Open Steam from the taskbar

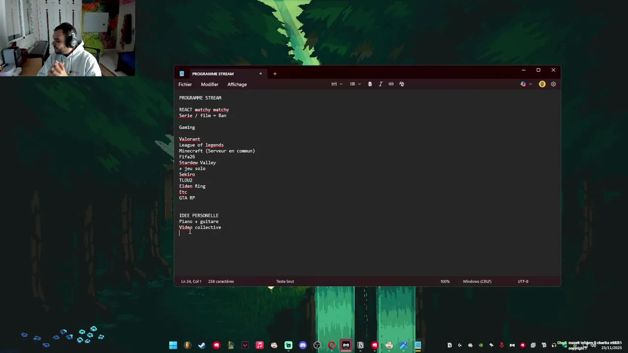202,345
